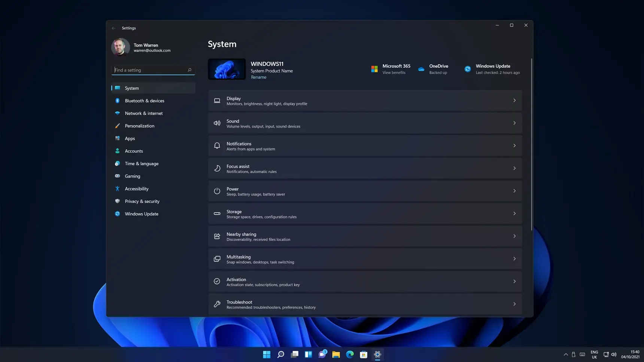Click the search magnifier in Find a setting
Viewport: 644px width, 362px height.
(189, 70)
